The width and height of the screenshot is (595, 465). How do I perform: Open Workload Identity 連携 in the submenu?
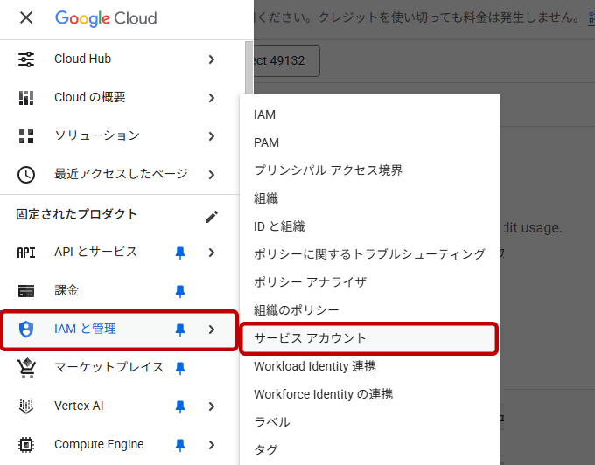(x=315, y=366)
